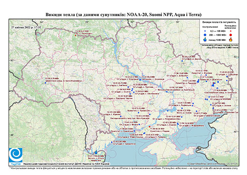Click the map title mentioning NOAA-20
This screenshot has height=175, width=247.
(x=123, y=15)
